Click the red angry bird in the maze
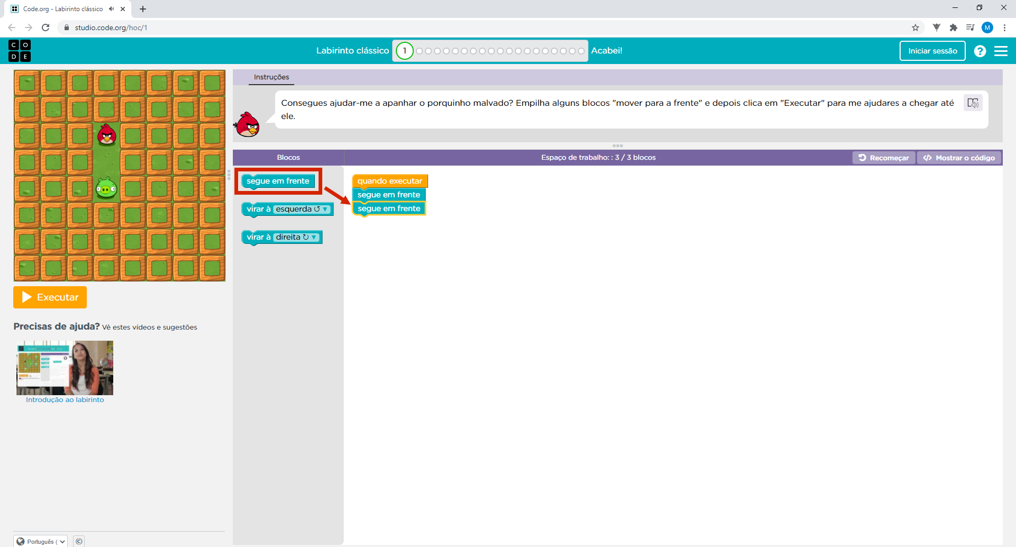This screenshot has width=1016, height=547. coord(107,135)
